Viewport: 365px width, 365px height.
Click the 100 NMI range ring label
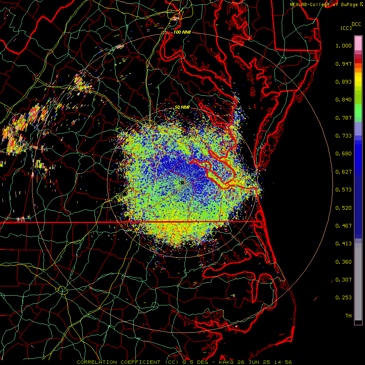(182, 32)
